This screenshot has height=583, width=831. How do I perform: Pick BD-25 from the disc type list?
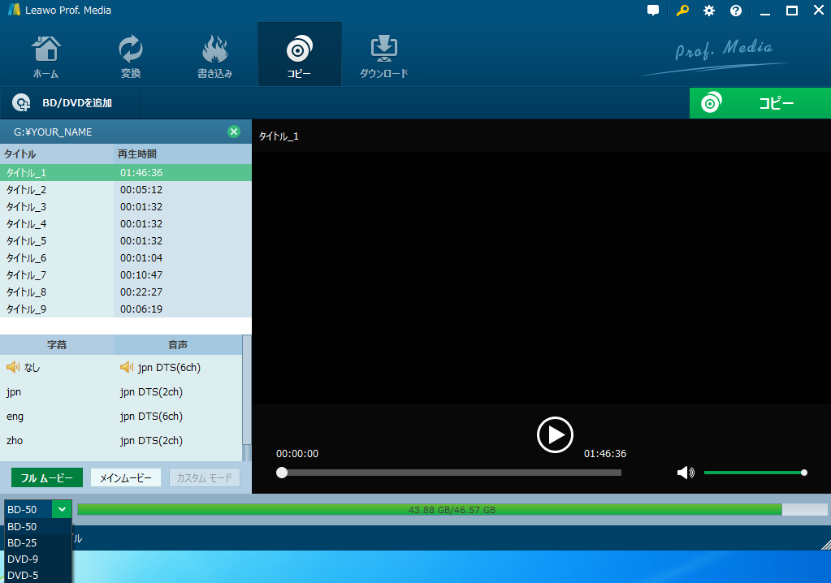[37, 542]
